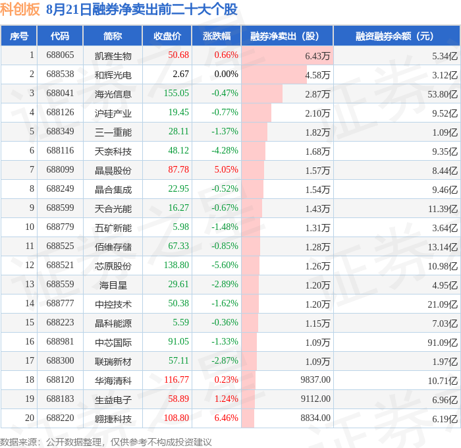
Task: Click closing price 155.05
Action: (176, 93)
